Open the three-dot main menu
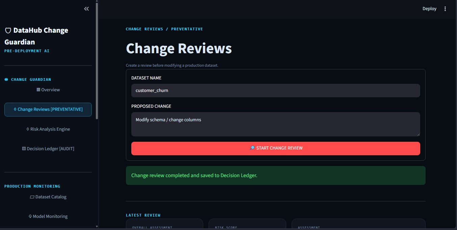457x230 pixels. tap(445, 9)
